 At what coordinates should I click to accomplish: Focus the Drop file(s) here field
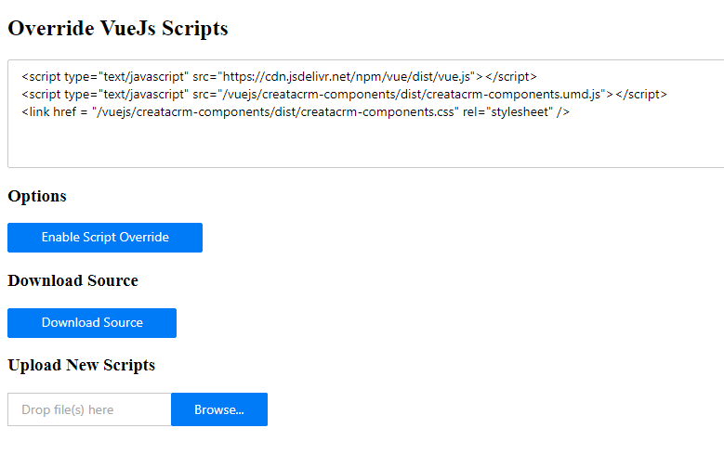click(89, 409)
